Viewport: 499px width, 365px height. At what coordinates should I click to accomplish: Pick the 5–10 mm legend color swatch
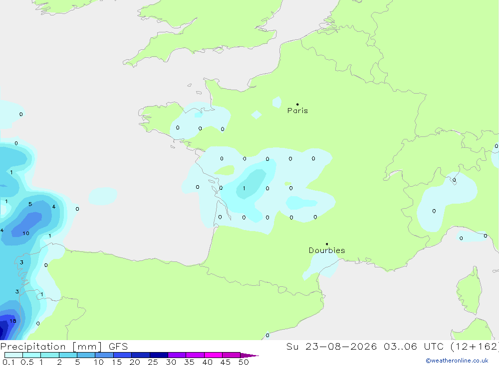pos(86,355)
